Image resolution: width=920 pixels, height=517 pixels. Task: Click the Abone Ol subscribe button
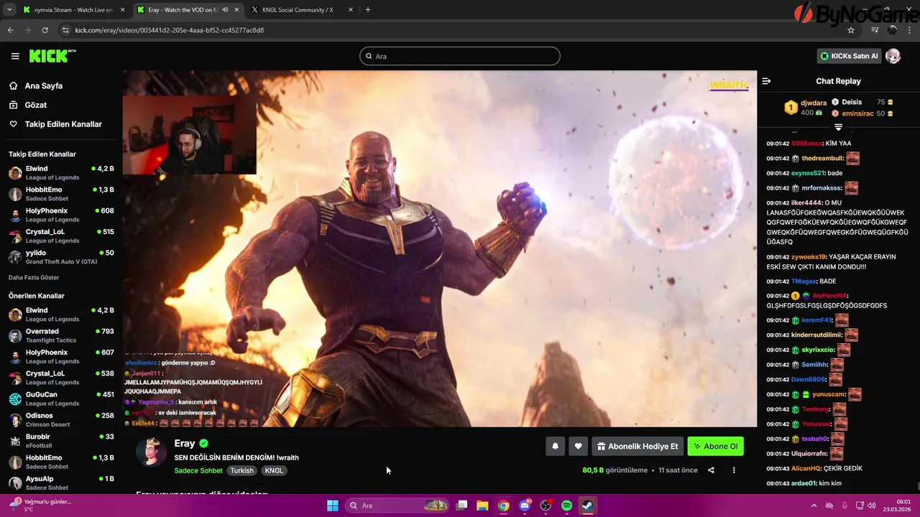(x=715, y=446)
